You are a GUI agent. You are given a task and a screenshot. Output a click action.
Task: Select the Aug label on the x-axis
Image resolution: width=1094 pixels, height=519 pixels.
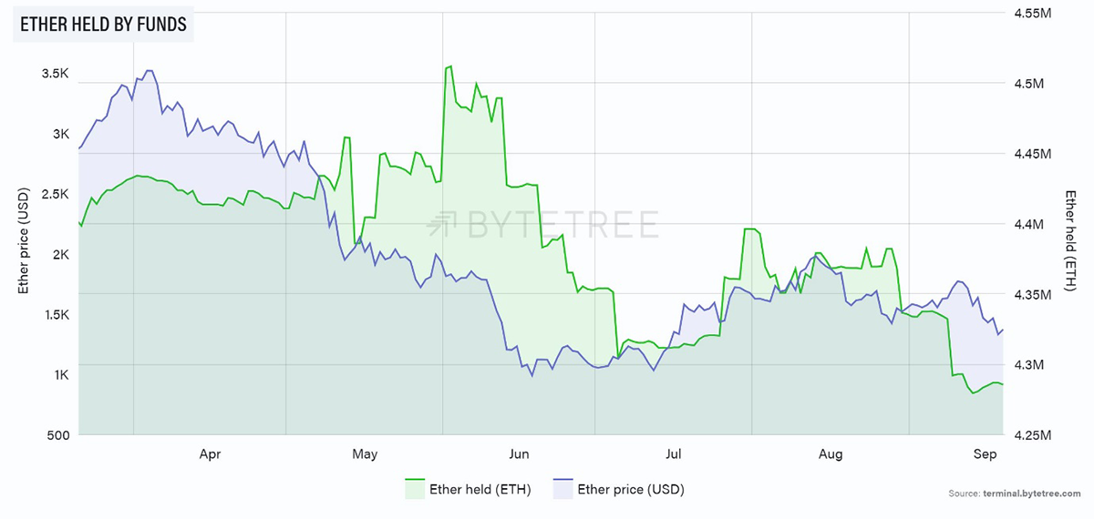click(x=830, y=453)
